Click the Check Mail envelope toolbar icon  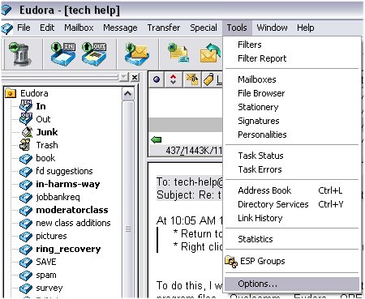coord(137,54)
